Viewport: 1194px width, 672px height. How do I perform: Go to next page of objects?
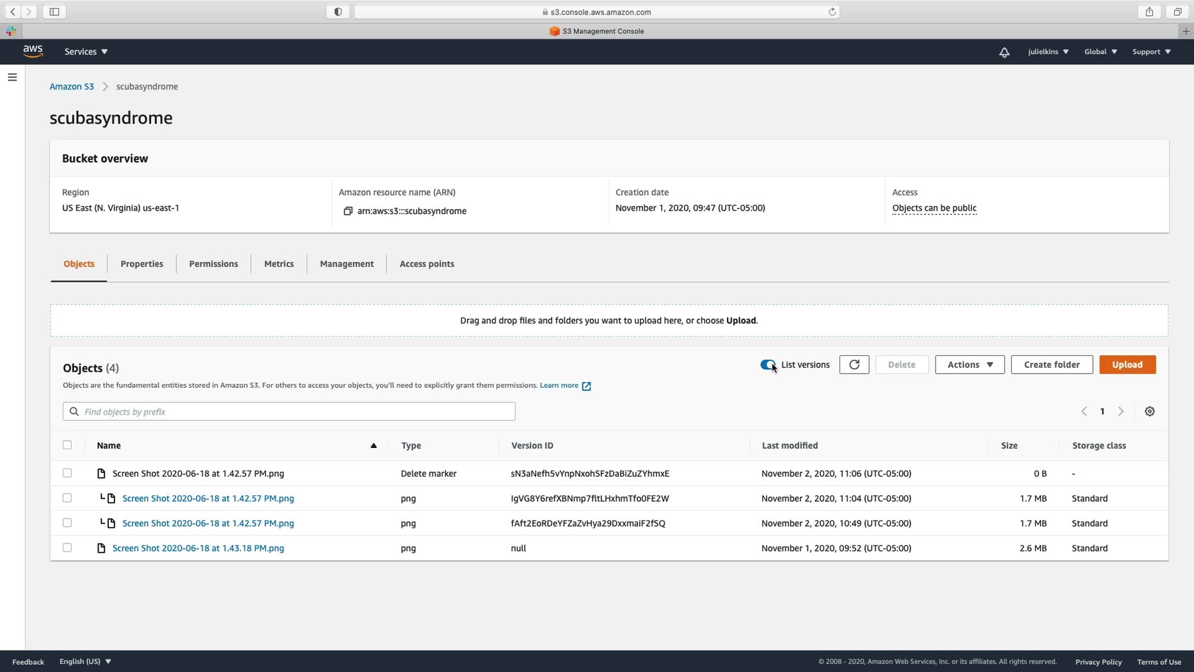(x=1121, y=412)
